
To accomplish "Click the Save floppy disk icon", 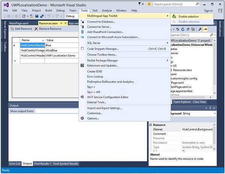I will (37, 16).
